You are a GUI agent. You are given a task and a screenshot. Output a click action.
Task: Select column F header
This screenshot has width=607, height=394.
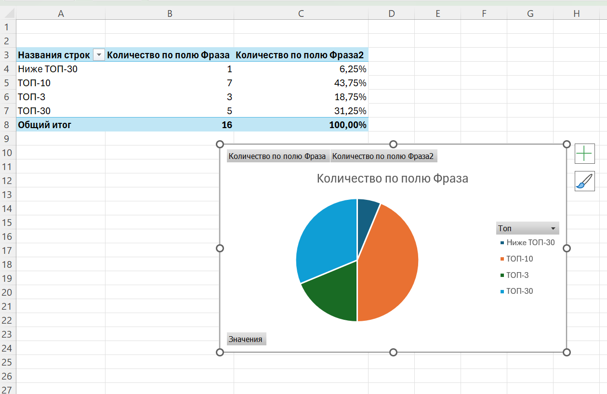click(x=484, y=13)
